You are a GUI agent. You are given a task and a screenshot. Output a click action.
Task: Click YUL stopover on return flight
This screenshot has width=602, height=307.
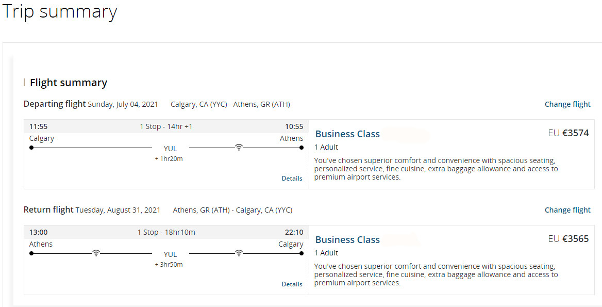tap(170, 254)
